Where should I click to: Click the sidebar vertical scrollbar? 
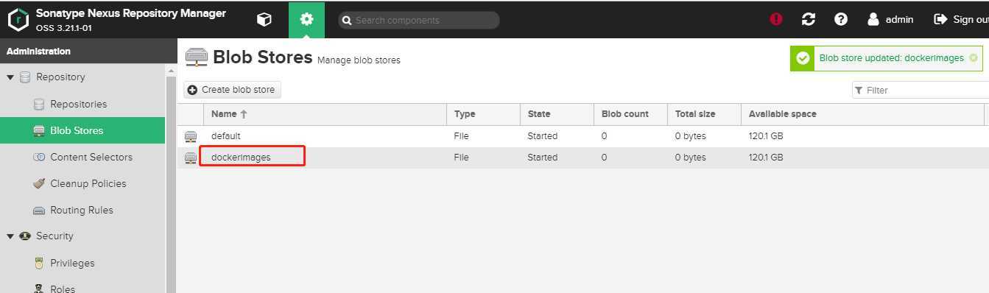pos(171,184)
